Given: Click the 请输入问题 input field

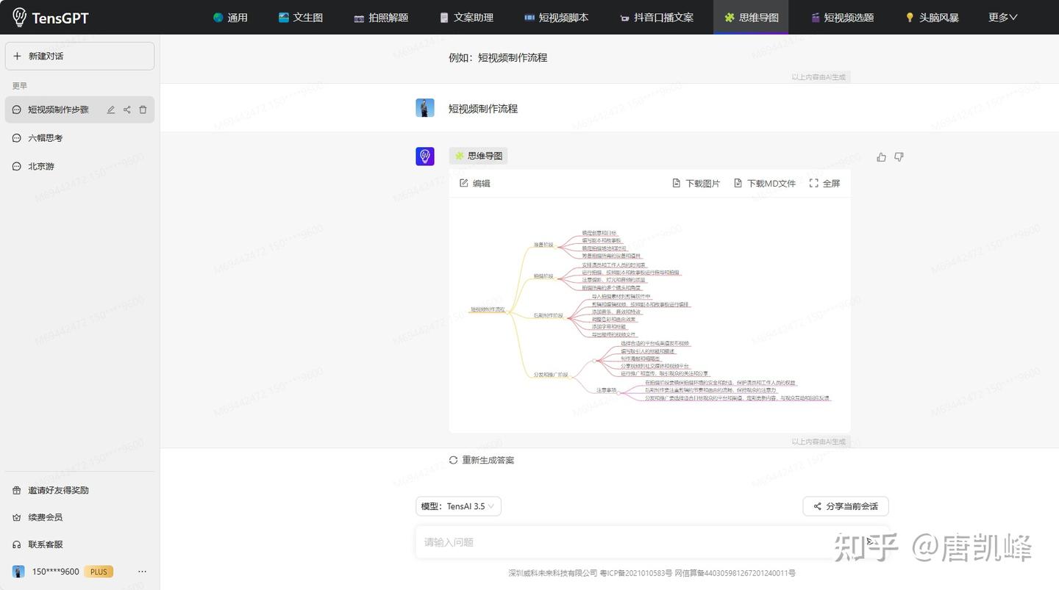Looking at the screenshot, I should click(x=625, y=542).
